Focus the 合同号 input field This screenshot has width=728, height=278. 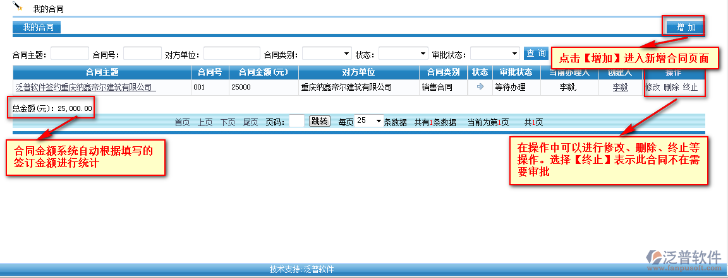[x=142, y=54]
